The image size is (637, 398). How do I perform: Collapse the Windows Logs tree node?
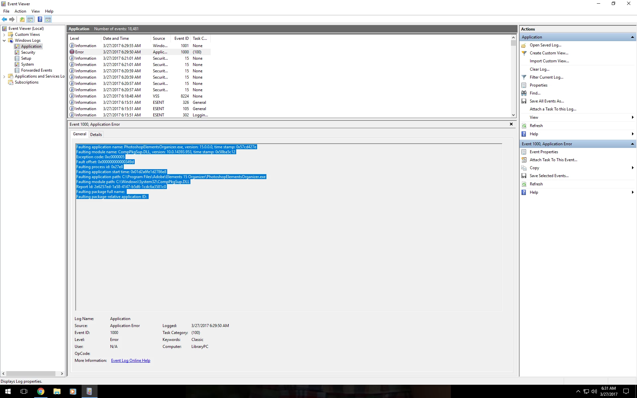pos(4,40)
